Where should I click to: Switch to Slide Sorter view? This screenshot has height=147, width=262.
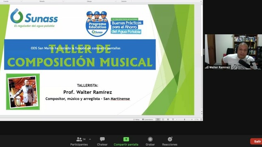coord(163,119)
